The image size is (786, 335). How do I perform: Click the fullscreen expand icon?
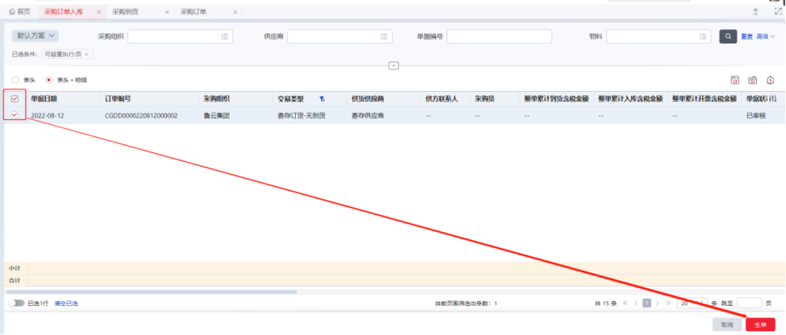click(777, 12)
